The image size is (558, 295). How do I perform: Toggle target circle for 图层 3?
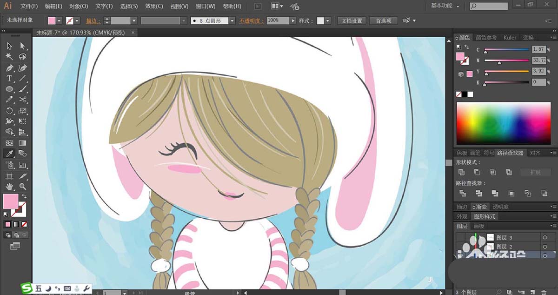click(545, 238)
